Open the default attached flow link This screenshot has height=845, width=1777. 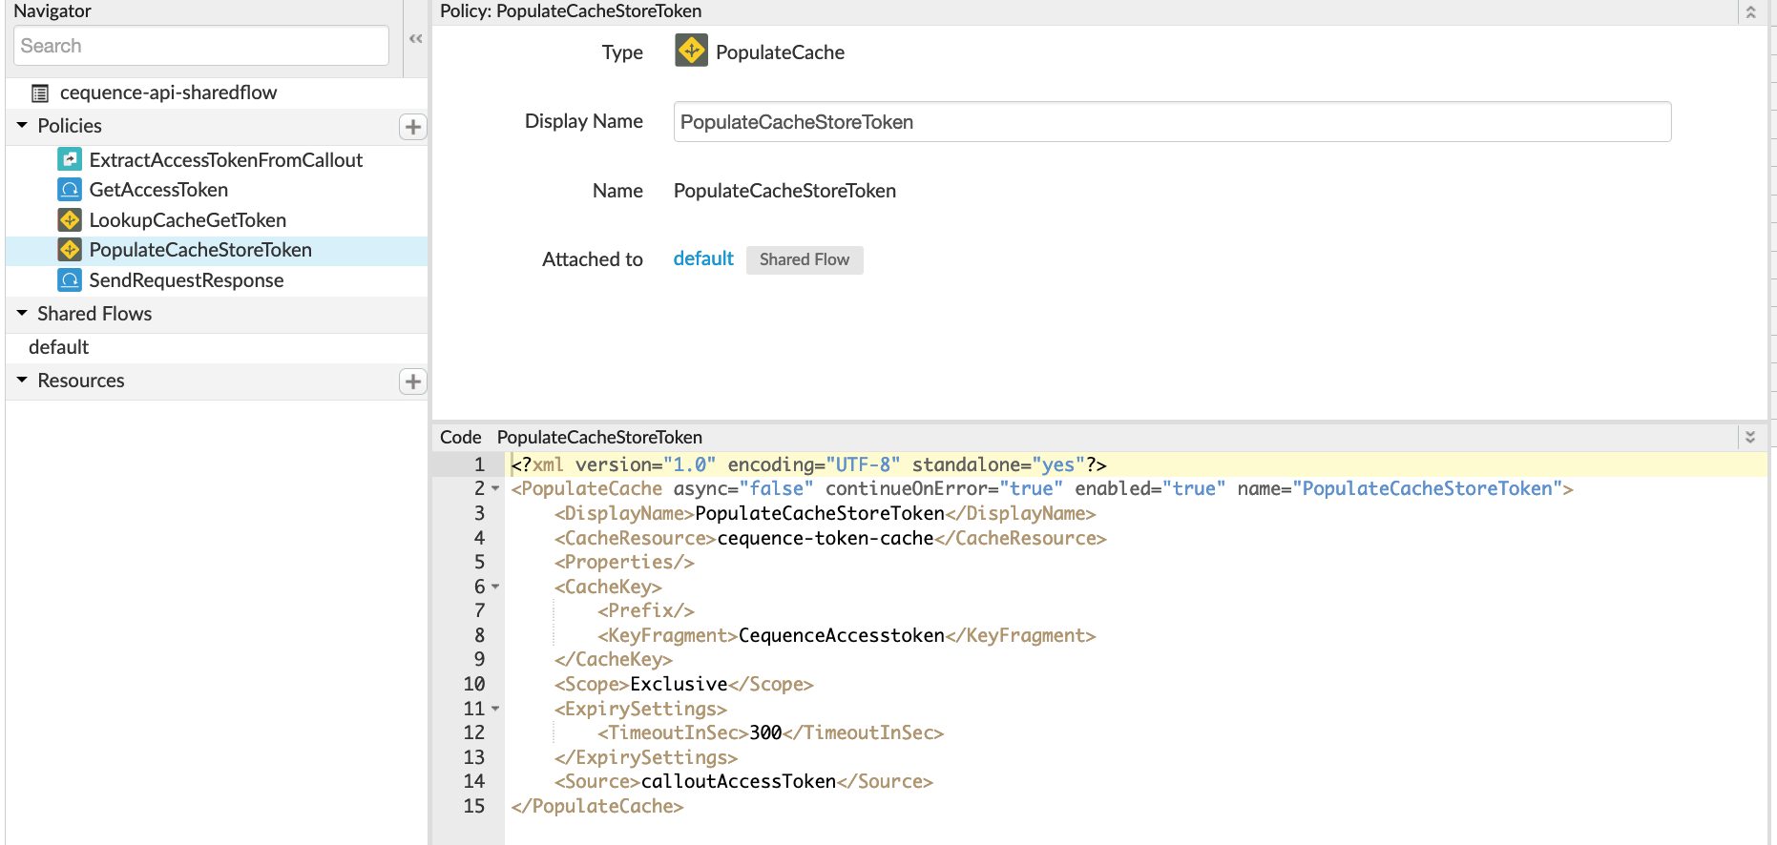pos(703,259)
